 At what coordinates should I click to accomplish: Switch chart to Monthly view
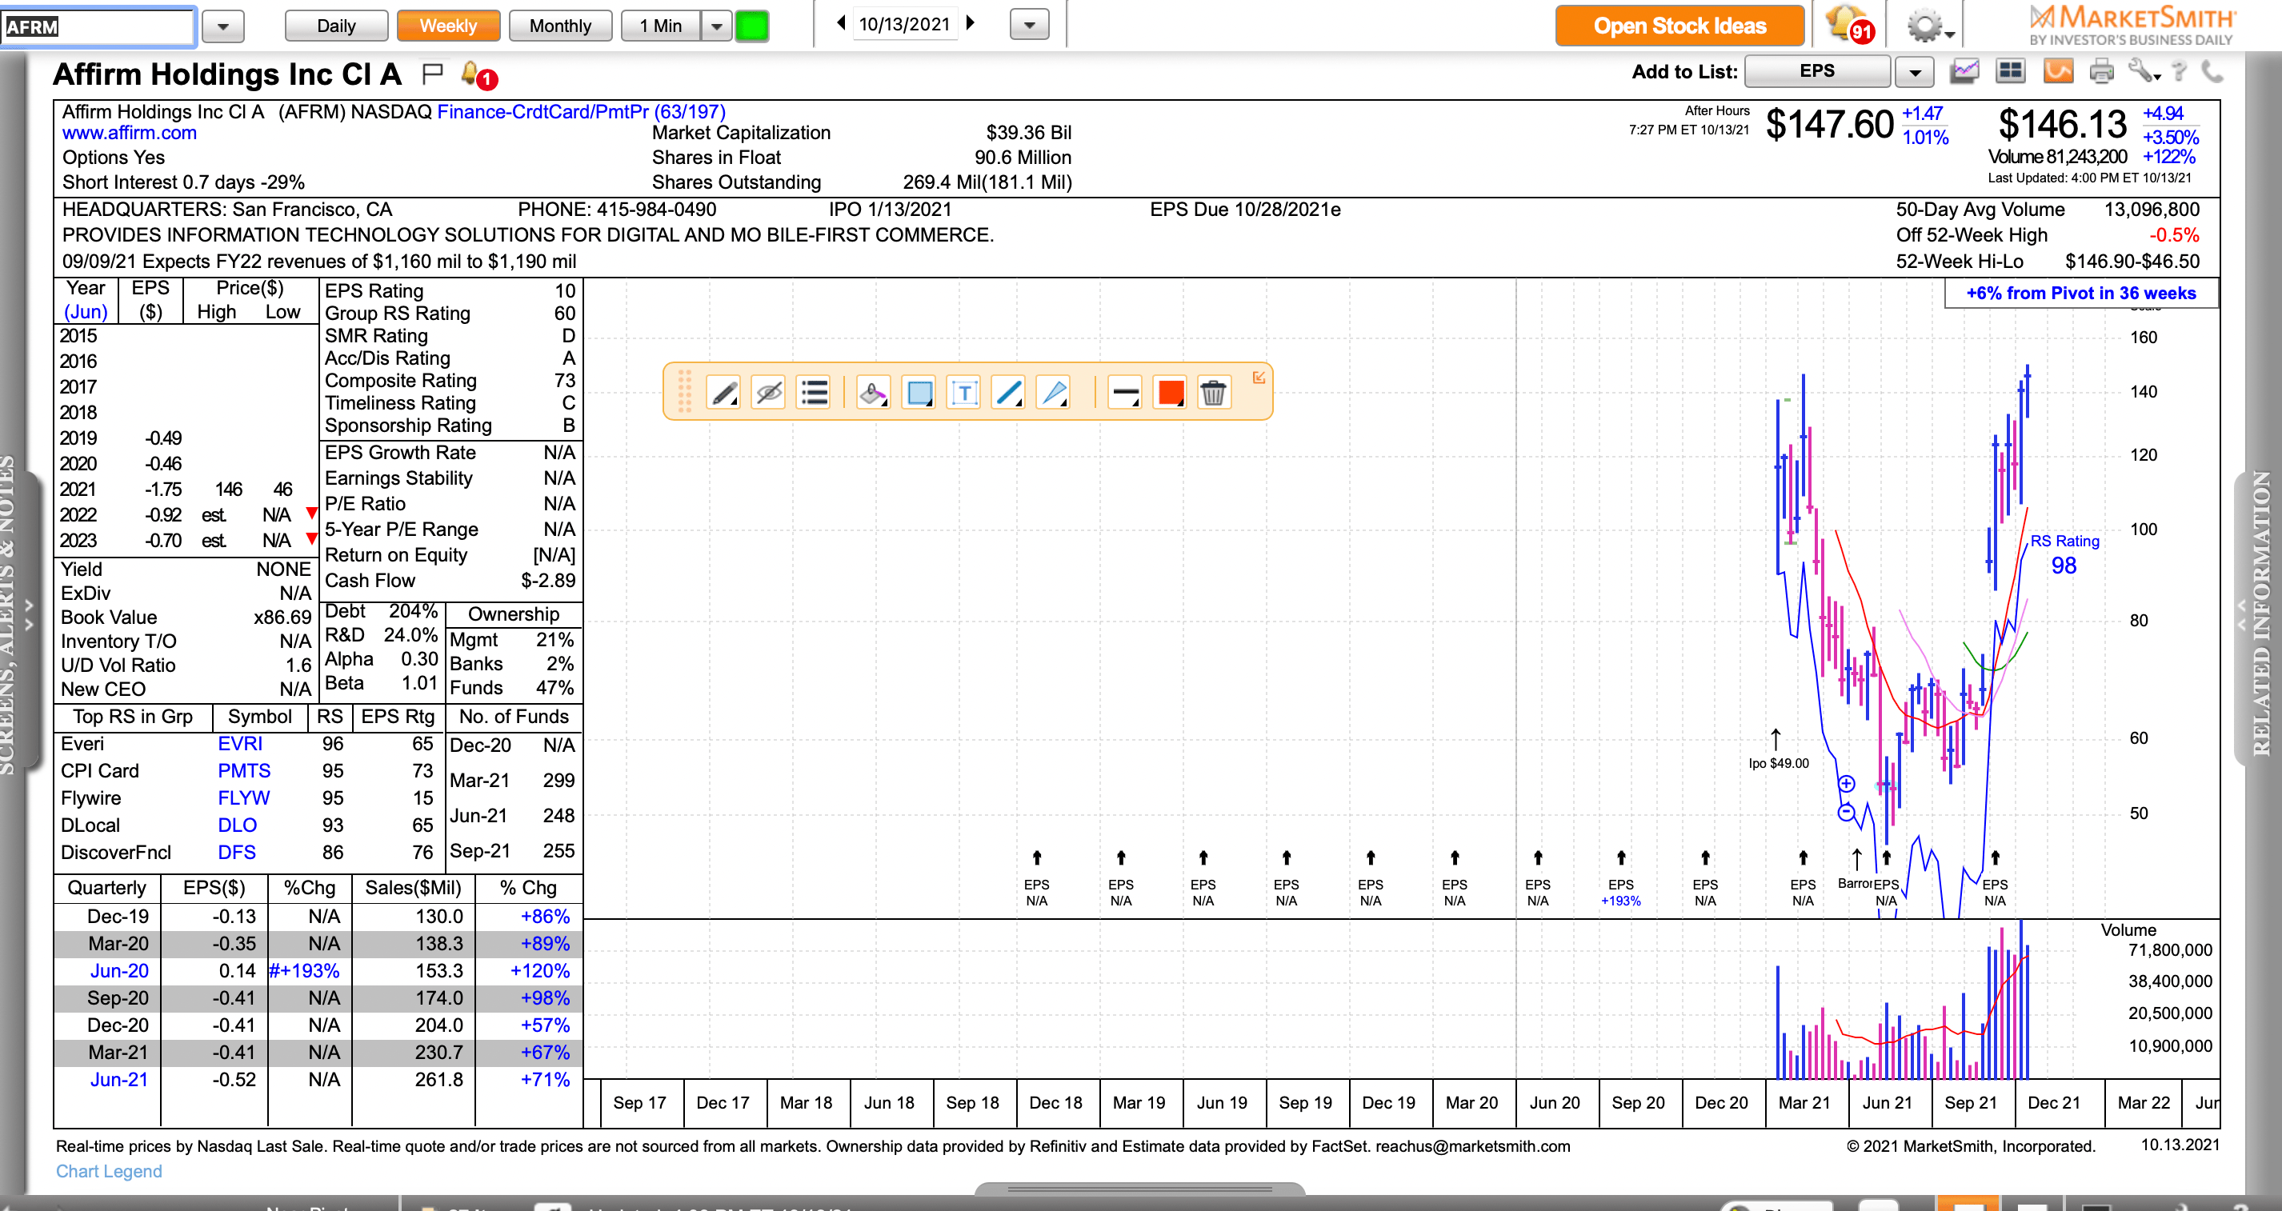pos(561,26)
